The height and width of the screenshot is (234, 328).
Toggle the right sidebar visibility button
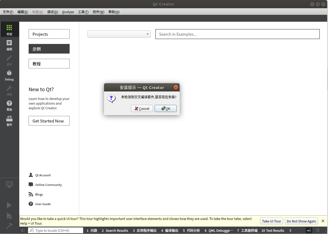tap(317, 230)
